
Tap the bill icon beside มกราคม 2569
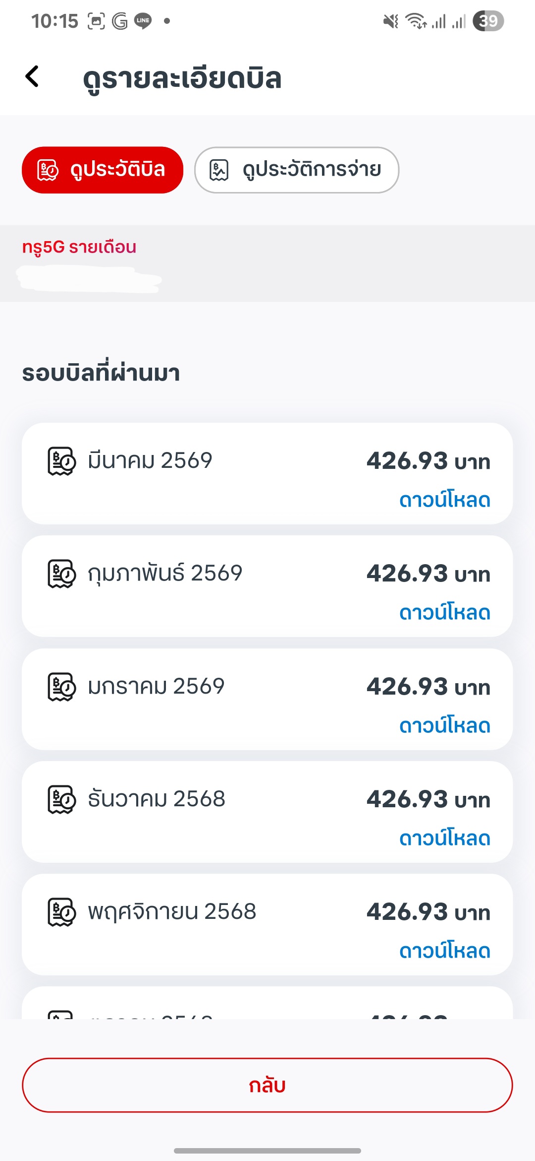(x=61, y=687)
